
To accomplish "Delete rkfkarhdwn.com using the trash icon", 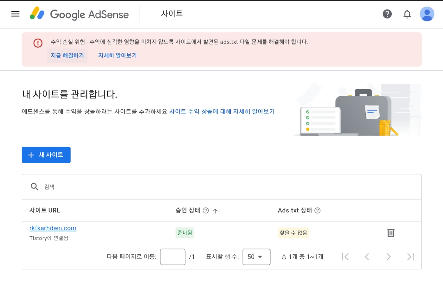I will coord(390,233).
